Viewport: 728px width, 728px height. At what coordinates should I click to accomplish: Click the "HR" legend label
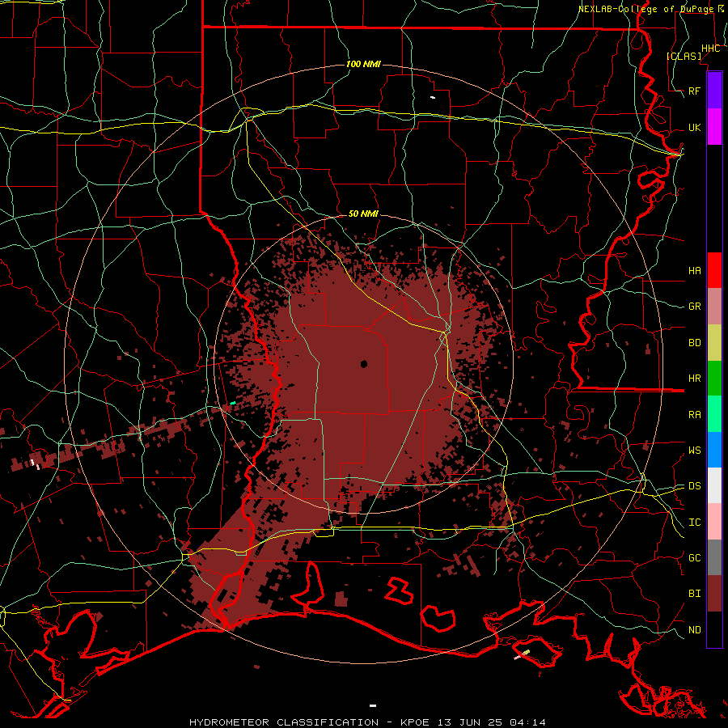pyautogui.click(x=695, y=379)
